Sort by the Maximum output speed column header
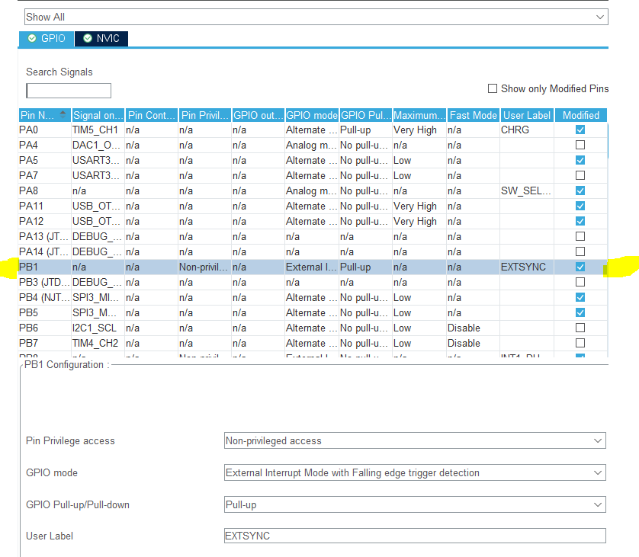Screen dimensions: 639x557 (x=419, y=115)
